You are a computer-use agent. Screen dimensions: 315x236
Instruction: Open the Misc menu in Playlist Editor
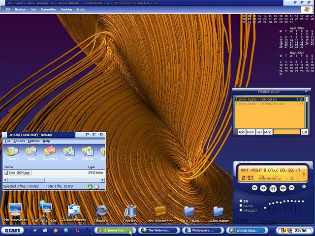click(x=268, y=132)
